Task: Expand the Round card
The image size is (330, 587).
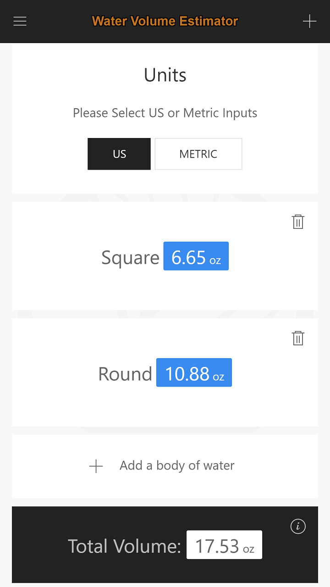Action: (x=165, y=372)
